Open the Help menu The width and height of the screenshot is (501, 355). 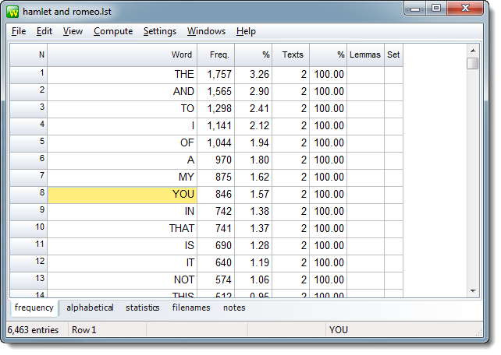point(246,31)
